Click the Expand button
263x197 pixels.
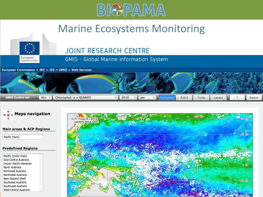[254, 97]
